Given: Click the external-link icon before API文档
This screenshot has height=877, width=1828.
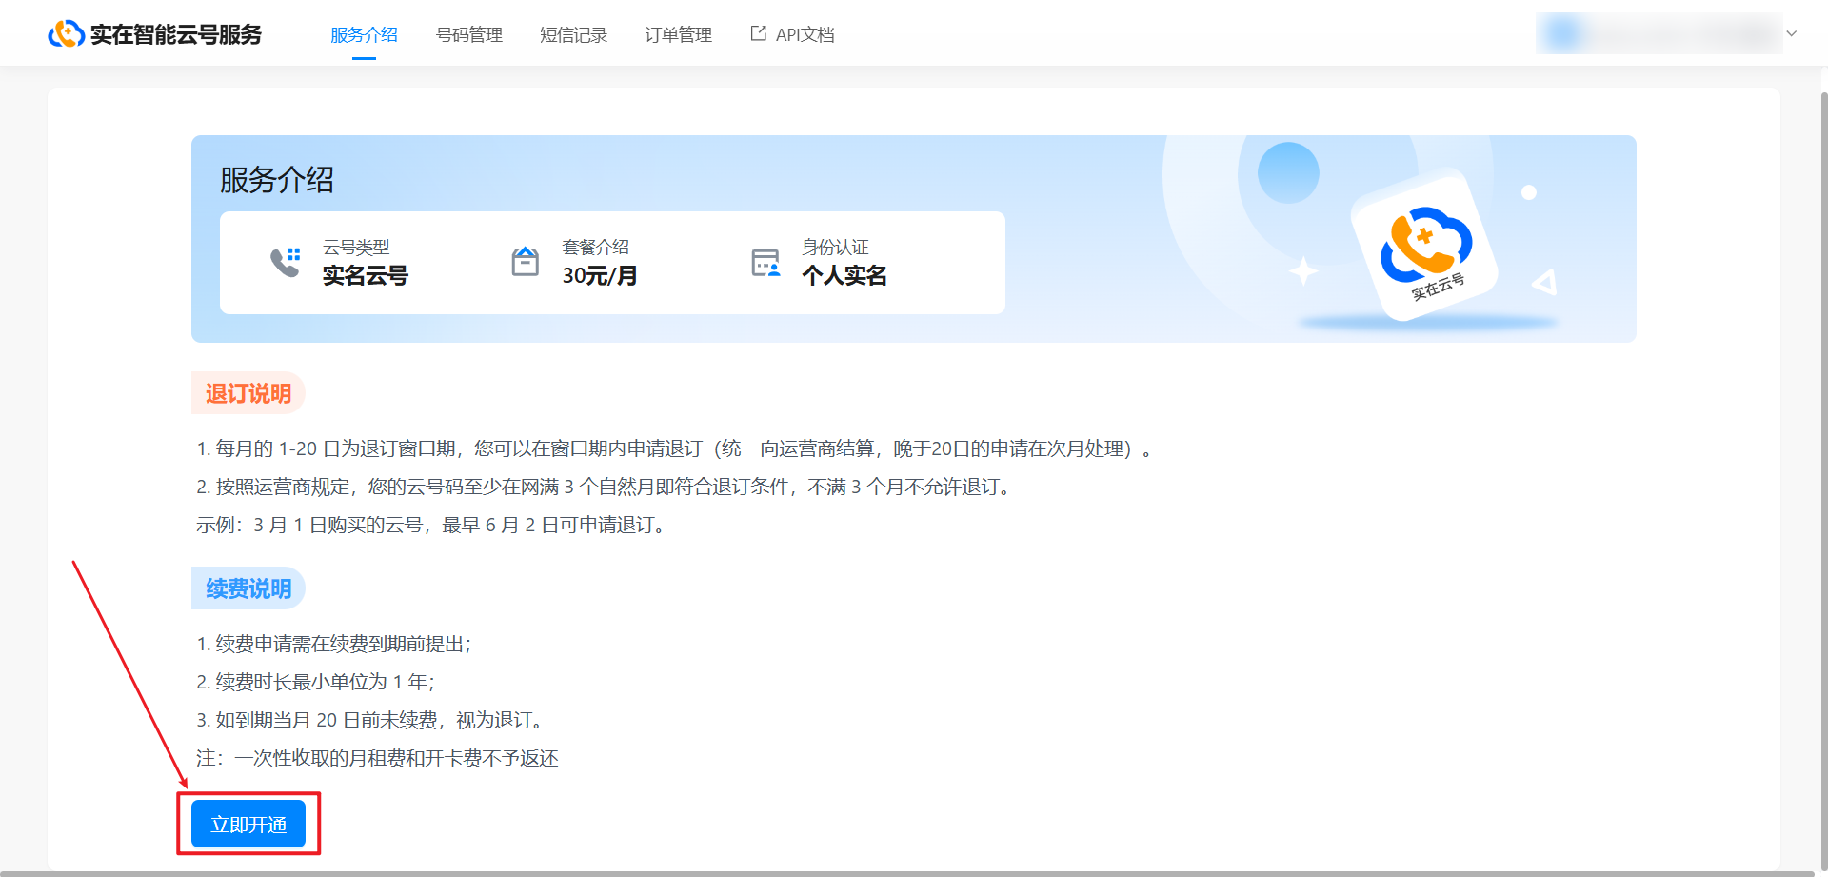Looking at the screenshot, I should [758, 34].
